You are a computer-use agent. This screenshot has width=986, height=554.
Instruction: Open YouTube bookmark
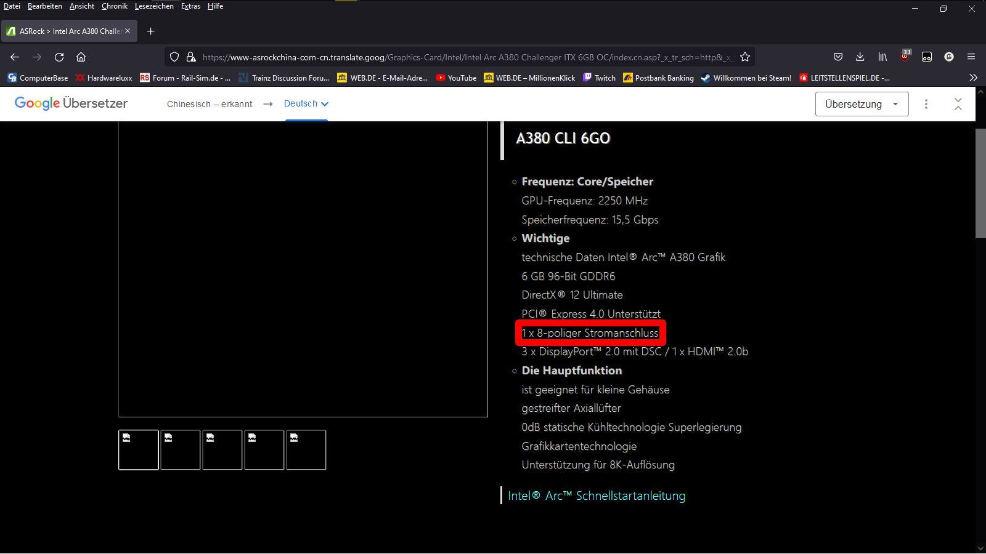pyautogui.click(x=456, y=78)
